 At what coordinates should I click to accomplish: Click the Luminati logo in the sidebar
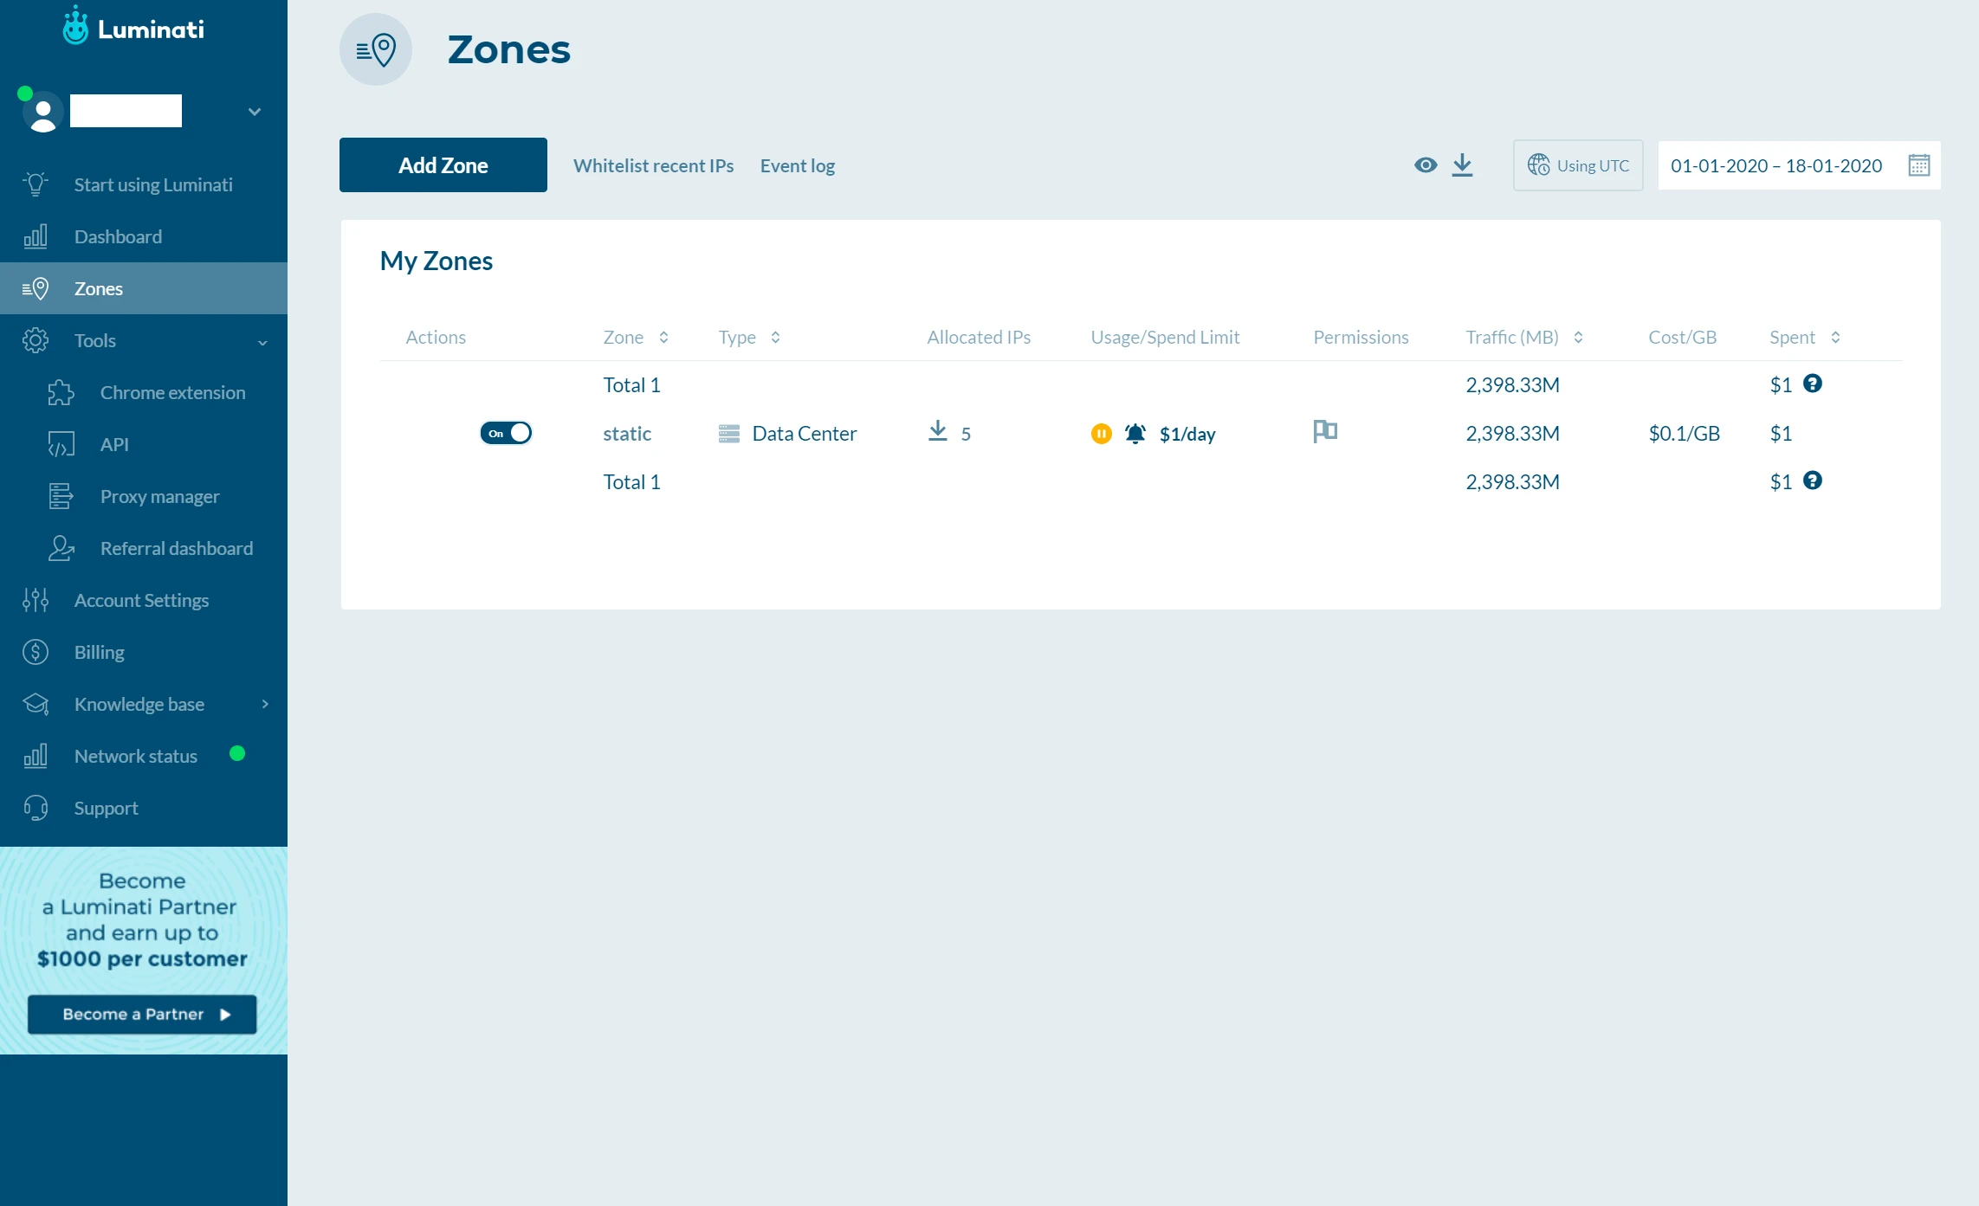tap(134, 28)
